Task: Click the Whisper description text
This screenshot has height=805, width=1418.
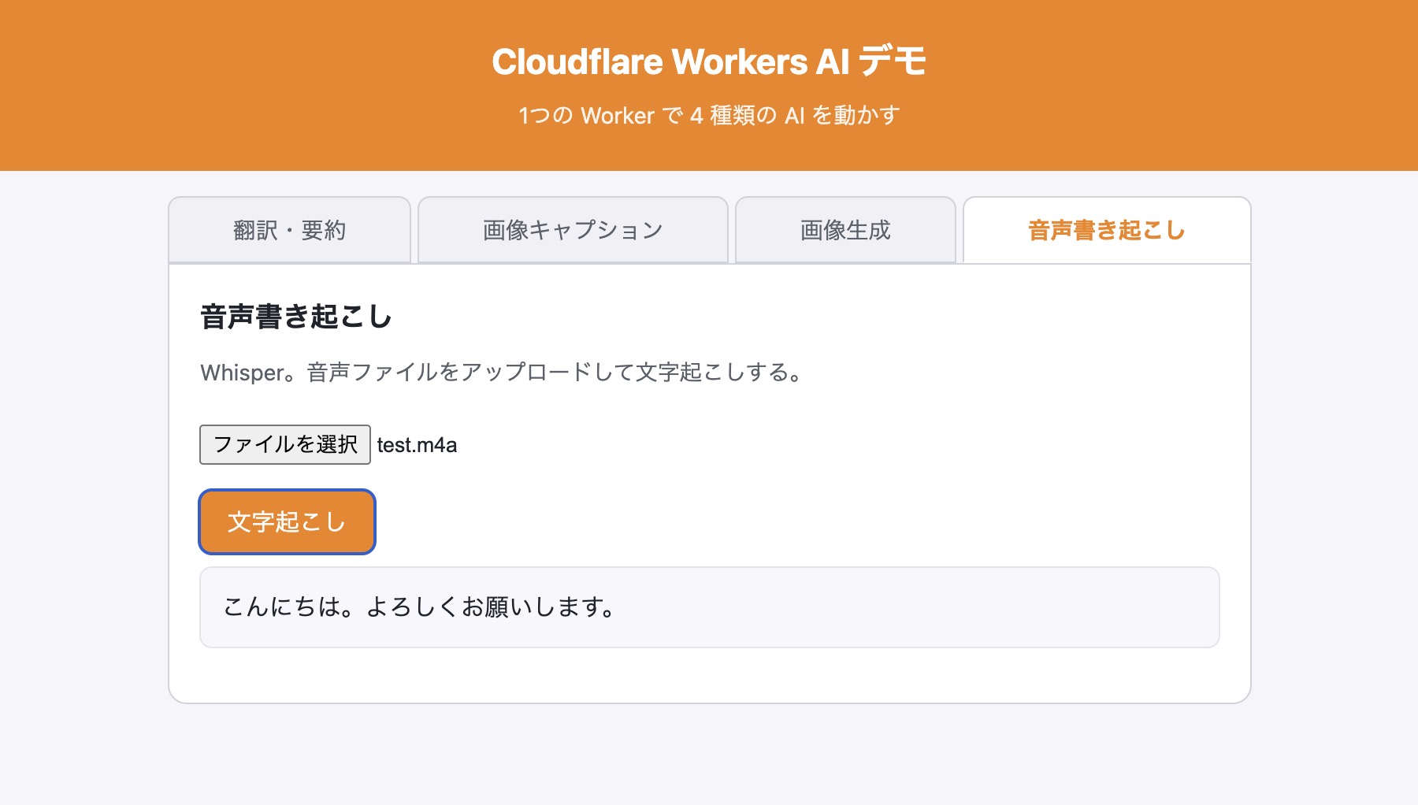Action: (x=502, y=373)
